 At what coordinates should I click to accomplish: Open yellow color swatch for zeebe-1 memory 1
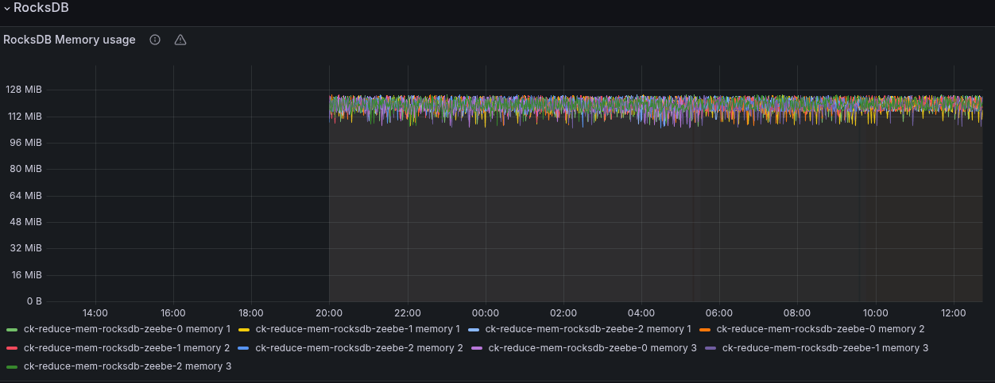pyautogui.click(x=244, y=329)
